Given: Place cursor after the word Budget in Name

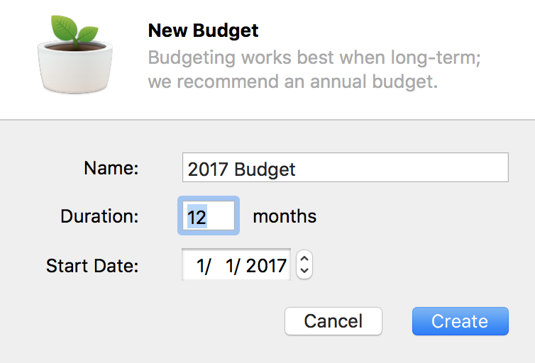Looking at the screenshot, I should [296, 169].
